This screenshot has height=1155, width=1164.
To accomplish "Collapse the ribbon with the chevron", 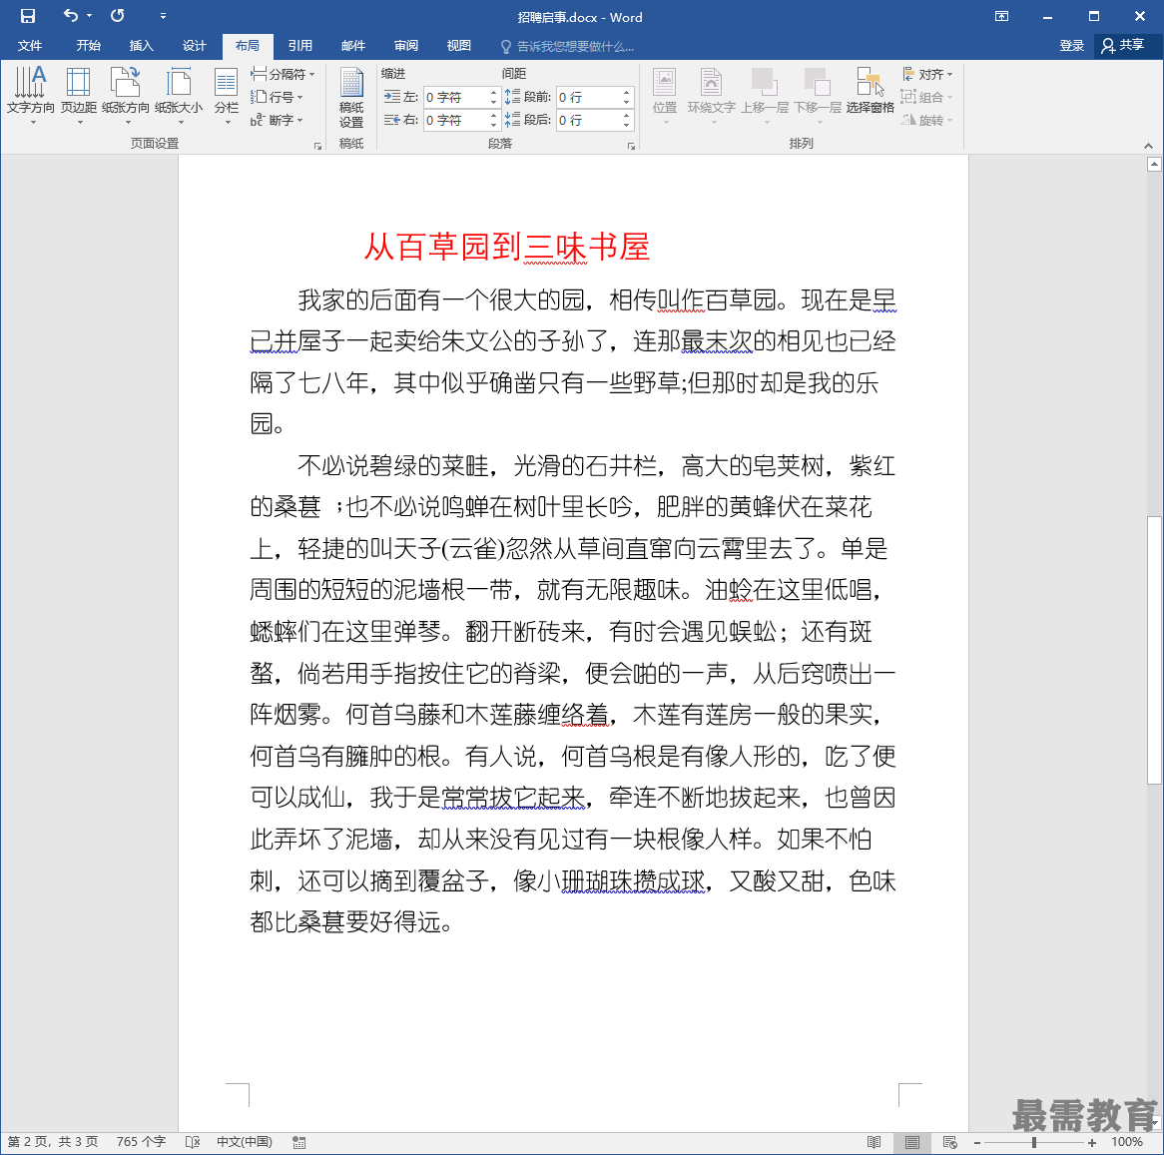I will 1148,146.
